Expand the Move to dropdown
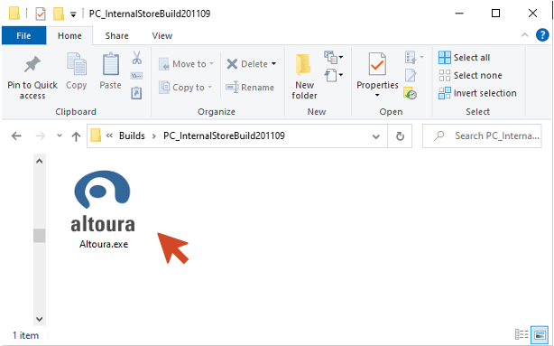 pyautogui.click(x=211, y=64)
